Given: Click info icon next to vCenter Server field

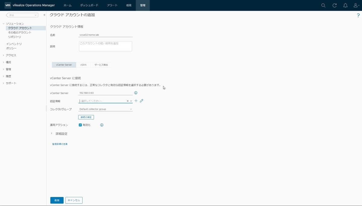Looking at the screenshot, I should pyautogui.click(x=136, y=93).
